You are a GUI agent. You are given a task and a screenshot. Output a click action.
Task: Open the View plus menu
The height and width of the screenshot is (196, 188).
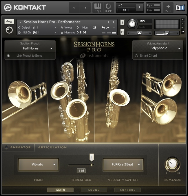[x=168, y=8]
